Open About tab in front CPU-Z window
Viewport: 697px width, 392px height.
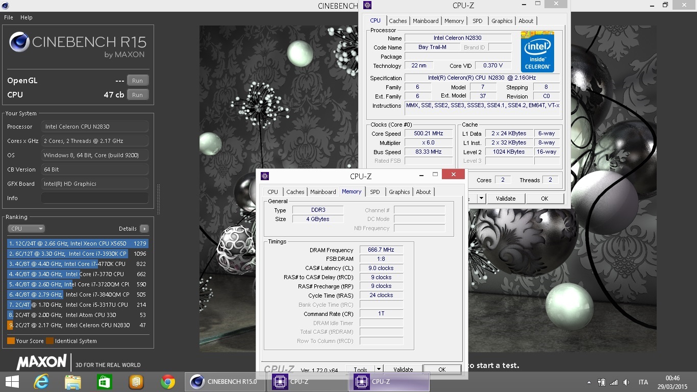coord(424,192)
